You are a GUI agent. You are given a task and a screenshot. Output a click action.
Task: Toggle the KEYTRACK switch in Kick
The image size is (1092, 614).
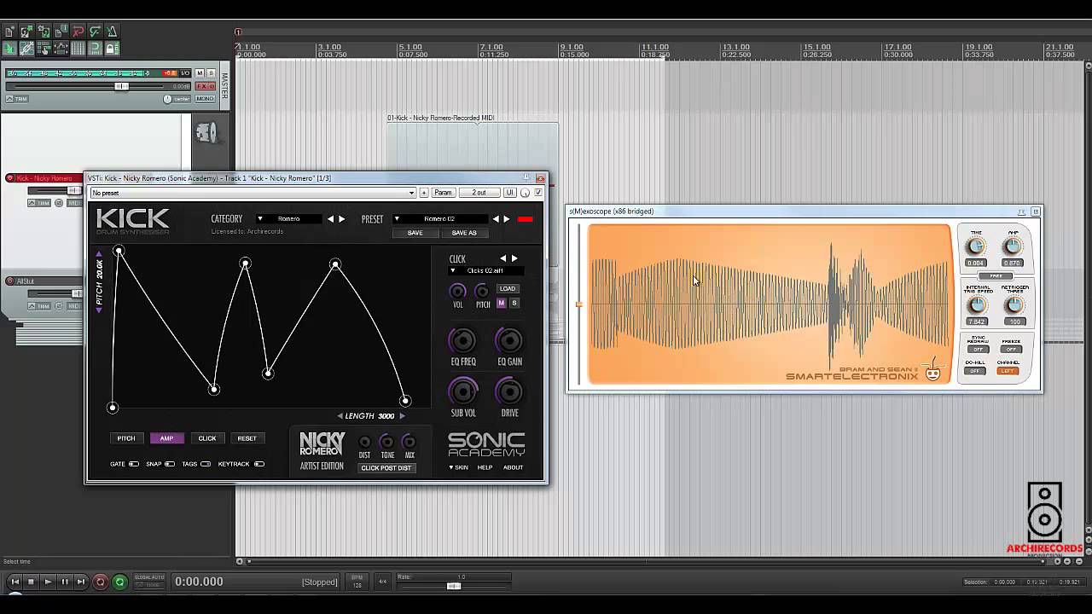259,464
